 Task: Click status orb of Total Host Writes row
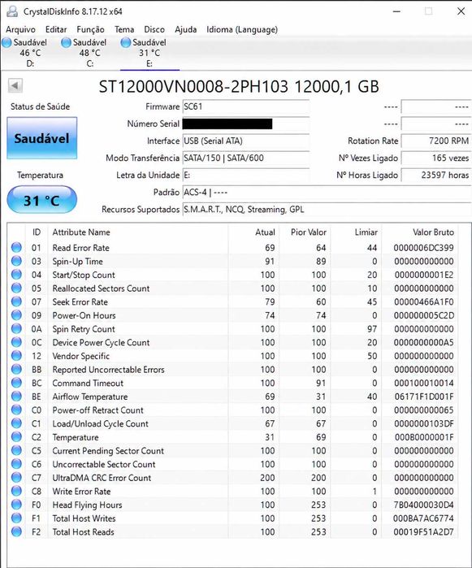coord(16,518)
